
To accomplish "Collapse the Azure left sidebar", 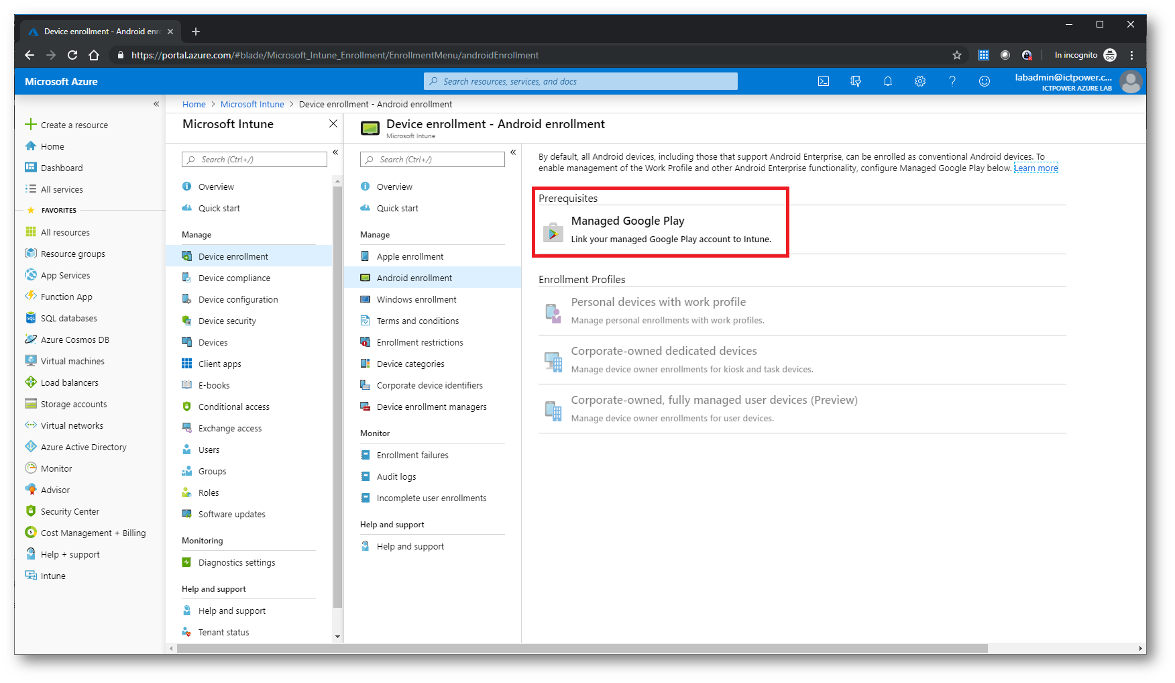I will (x=156, y=104).
